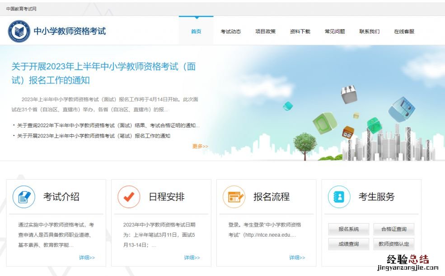Click the 考生服务 card heading
This screenshot has width=445, height=276.
pyautogui.click(x=377, y=197)
